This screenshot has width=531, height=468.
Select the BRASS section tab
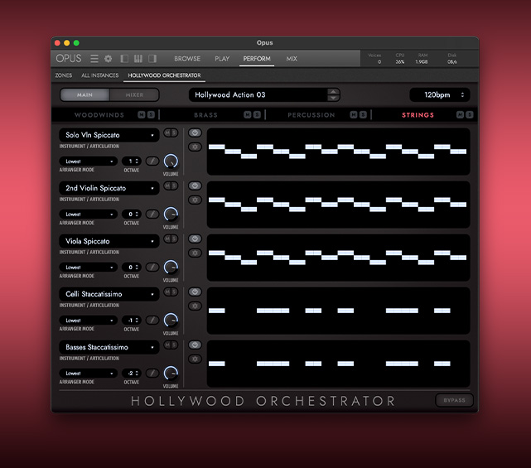[205, 115]
